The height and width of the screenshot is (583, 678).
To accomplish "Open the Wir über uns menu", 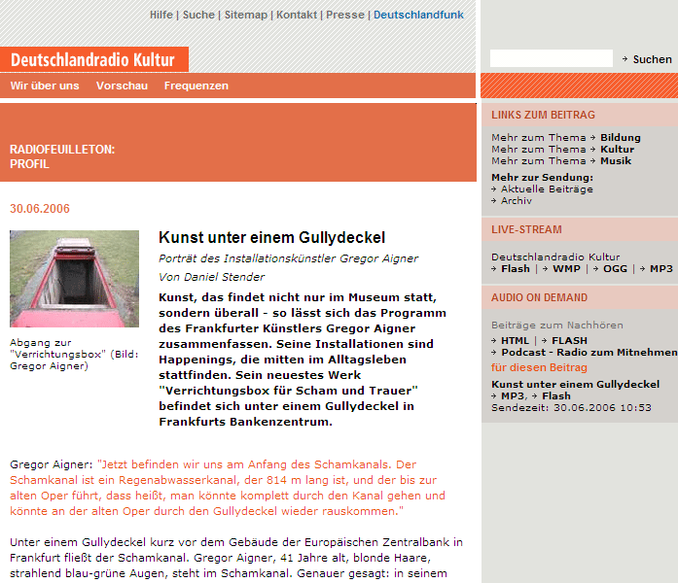I will (45, 86).
